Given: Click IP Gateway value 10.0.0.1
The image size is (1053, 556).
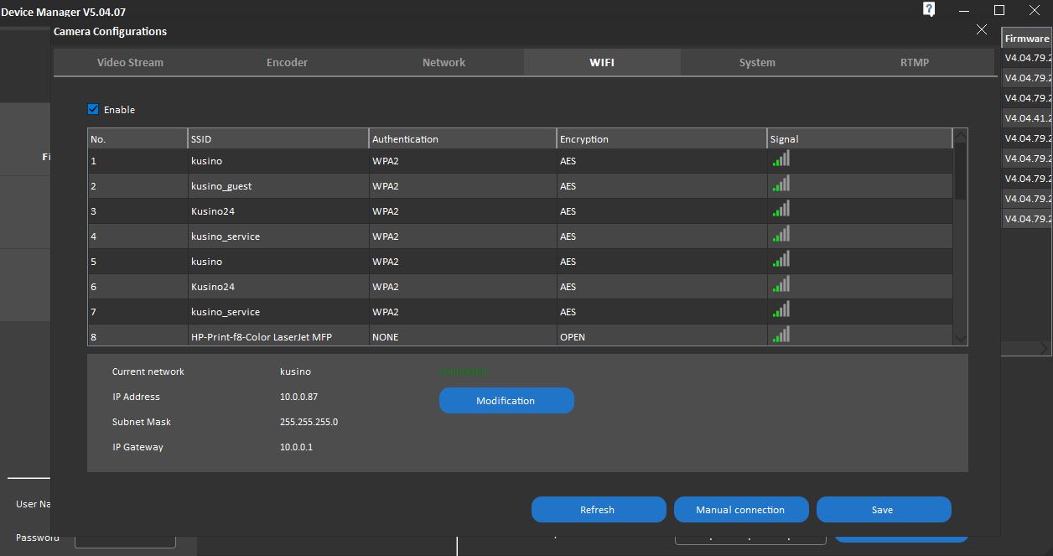Looking at the screenshot, I should click(296, 447).
